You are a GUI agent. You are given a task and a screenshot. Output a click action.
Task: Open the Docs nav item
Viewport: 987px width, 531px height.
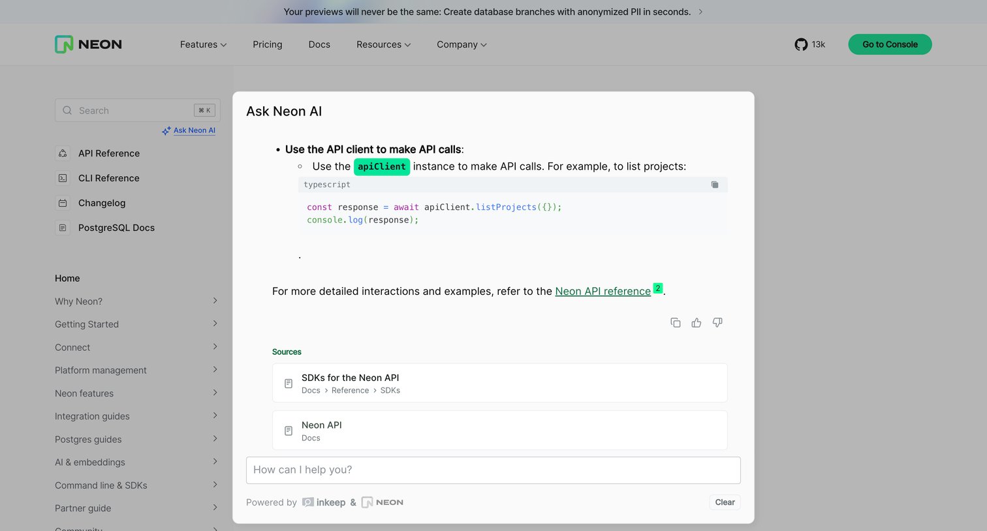point(319,44)
